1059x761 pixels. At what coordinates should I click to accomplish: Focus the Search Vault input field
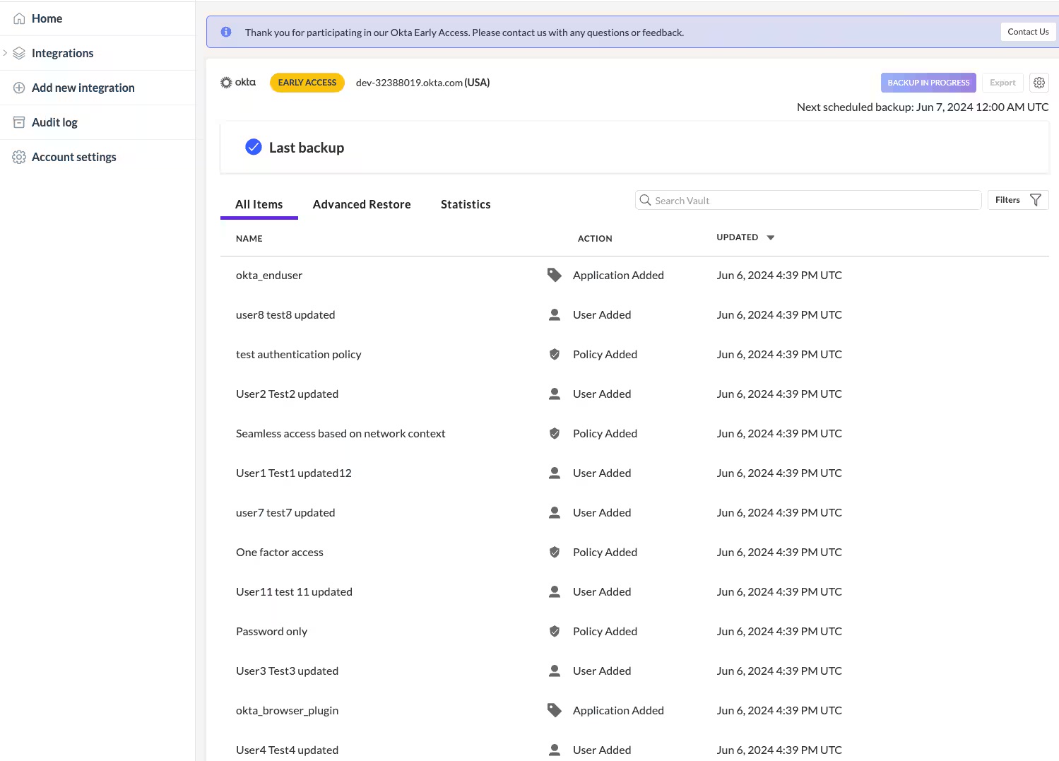[808, 200]
